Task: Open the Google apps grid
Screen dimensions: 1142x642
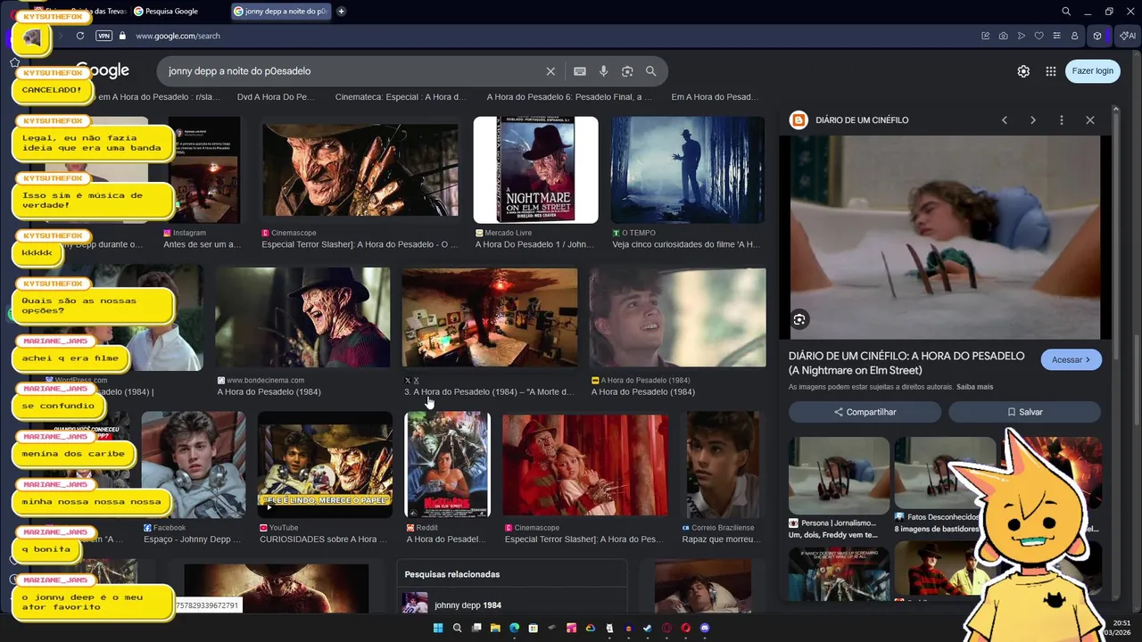Action: click(x=1051, y=71)
